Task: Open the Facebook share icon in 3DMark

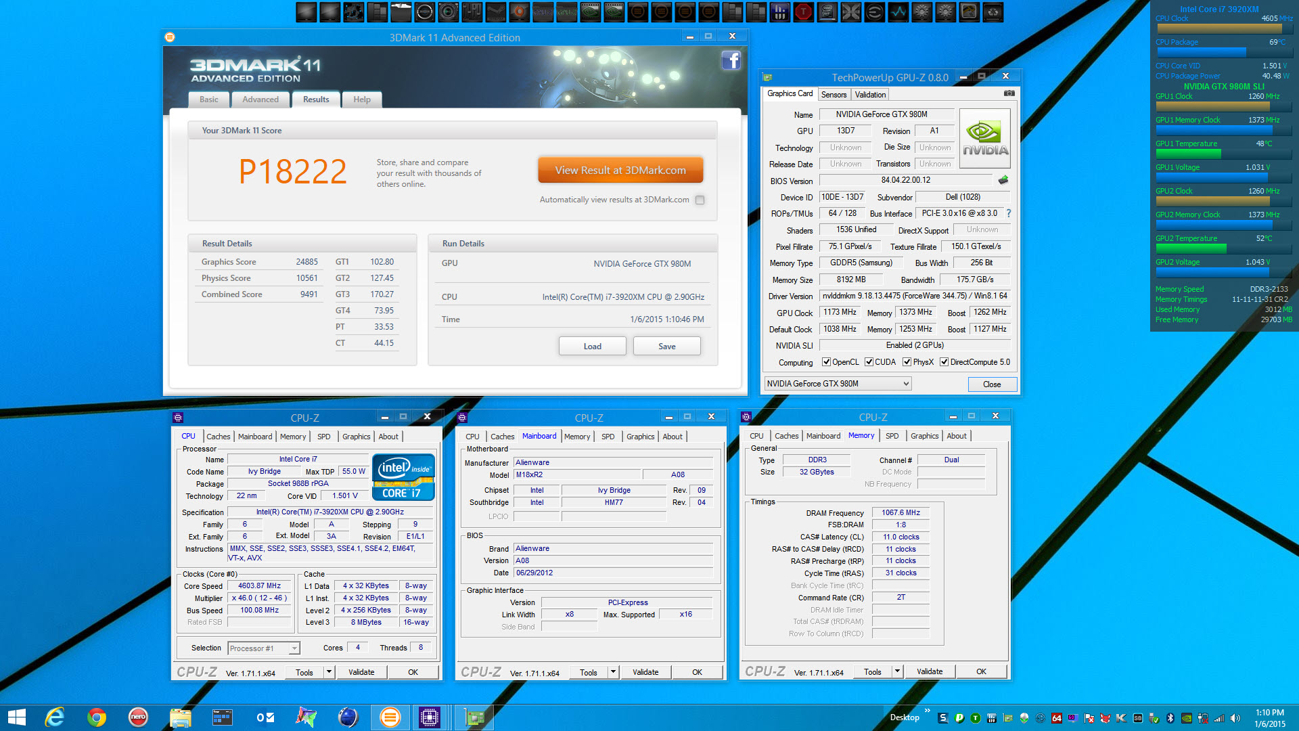Action: (731, 60)
